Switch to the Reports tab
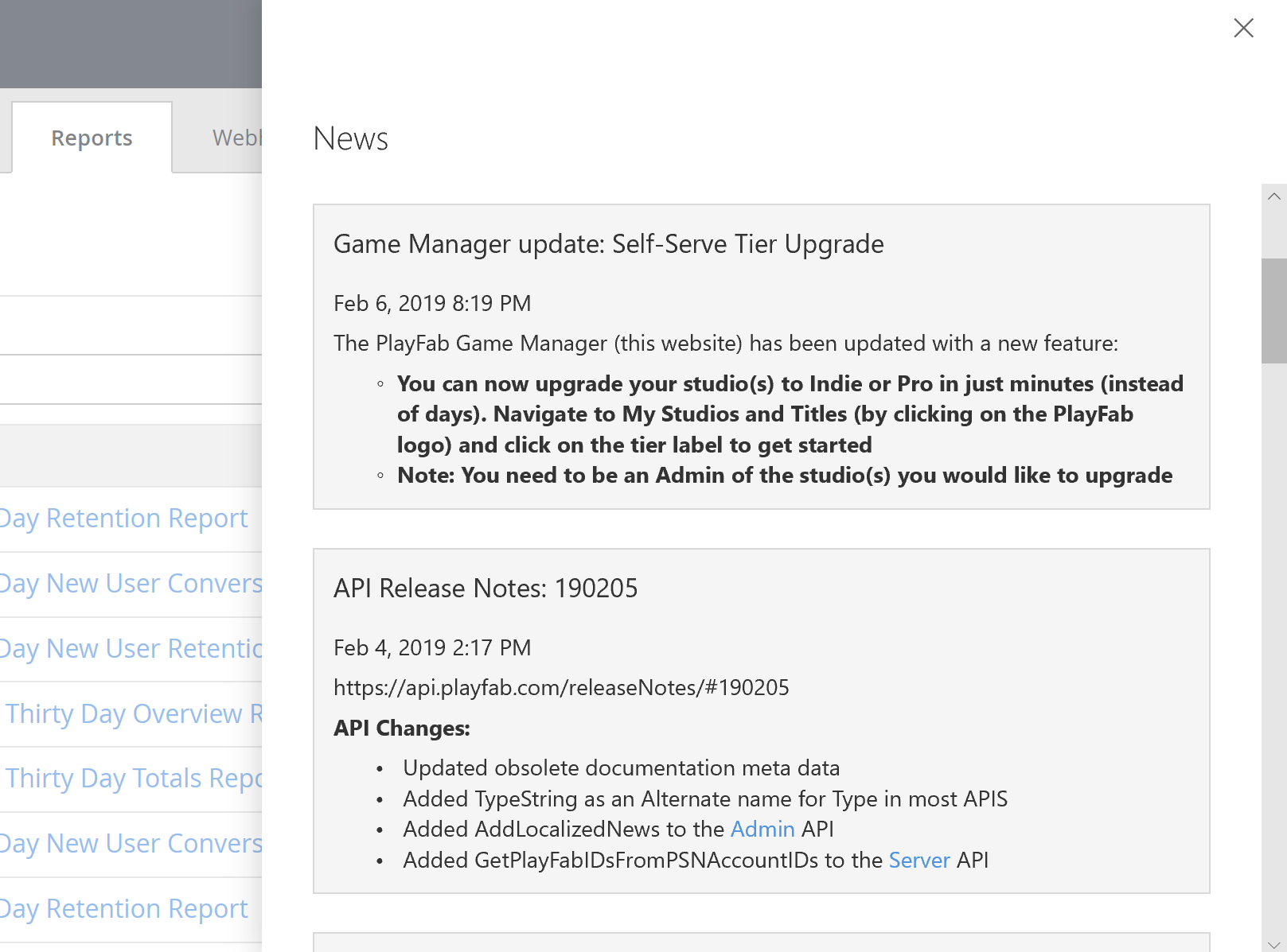The image size is (1287, 952). pos(92,138)
